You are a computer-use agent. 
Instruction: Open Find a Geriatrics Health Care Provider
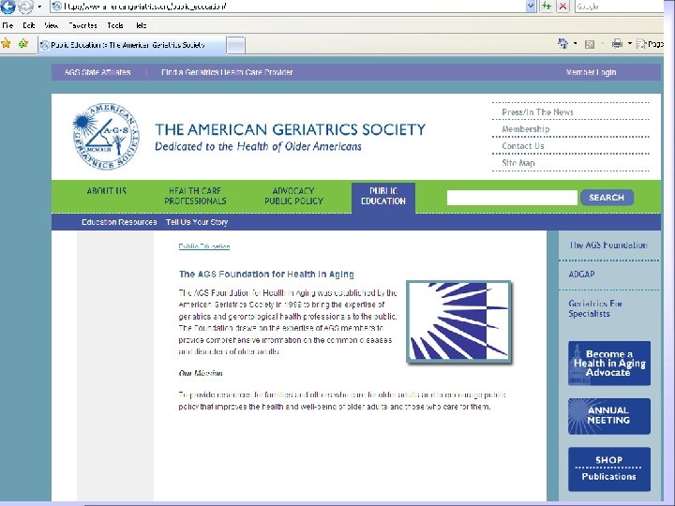227,72
